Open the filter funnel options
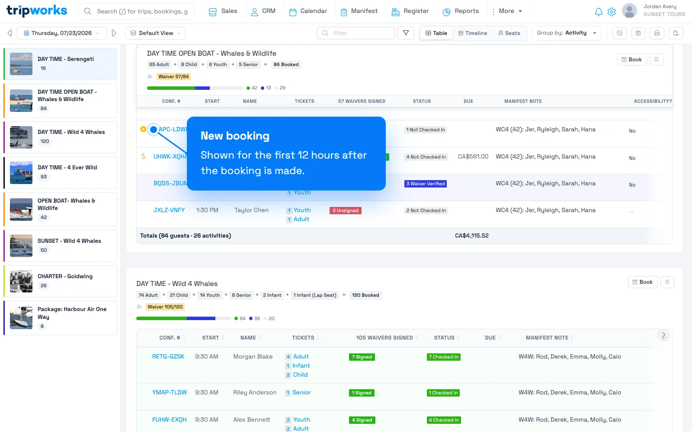 click(406, 33)
